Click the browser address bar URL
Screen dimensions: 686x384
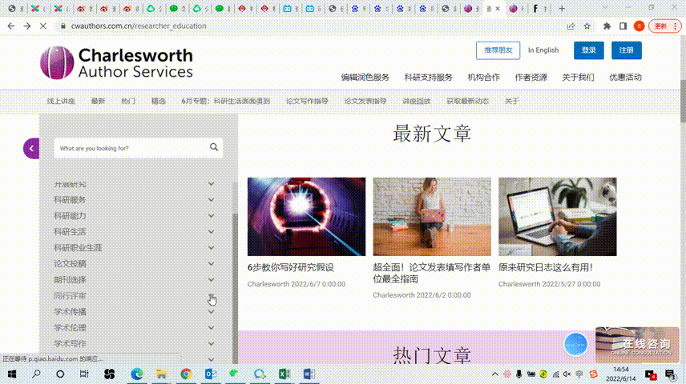pos(139,26)
